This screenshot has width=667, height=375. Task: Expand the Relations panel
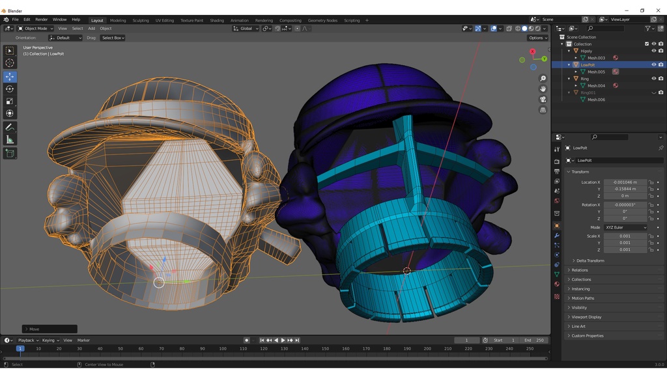coord(580,270)
